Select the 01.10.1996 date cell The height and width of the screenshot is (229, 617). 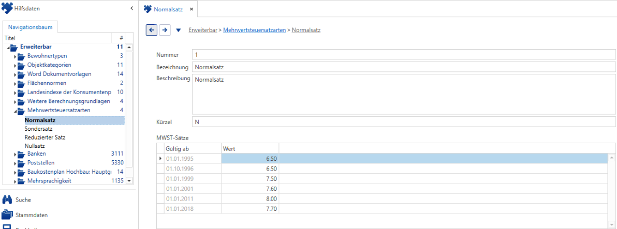(193, 169)
